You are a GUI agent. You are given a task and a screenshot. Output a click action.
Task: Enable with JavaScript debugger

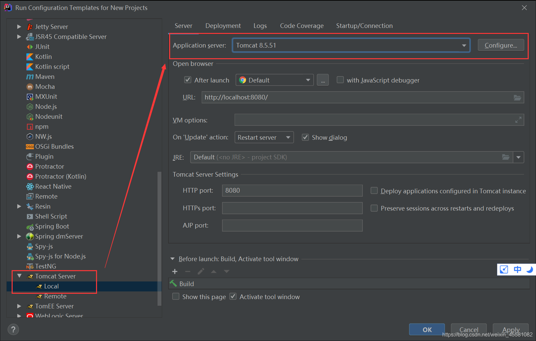(340, 80)
